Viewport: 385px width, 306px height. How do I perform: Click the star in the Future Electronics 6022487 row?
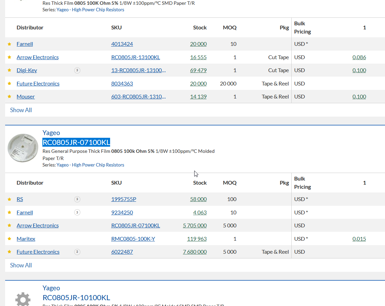tap(10, 252)
